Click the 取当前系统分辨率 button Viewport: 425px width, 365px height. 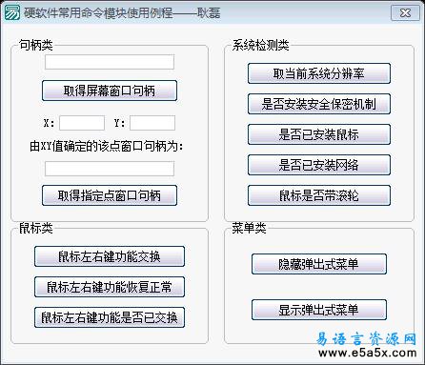(x=319, y=73)
